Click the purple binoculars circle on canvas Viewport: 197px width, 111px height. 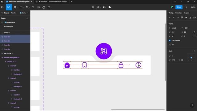(104, 51)
